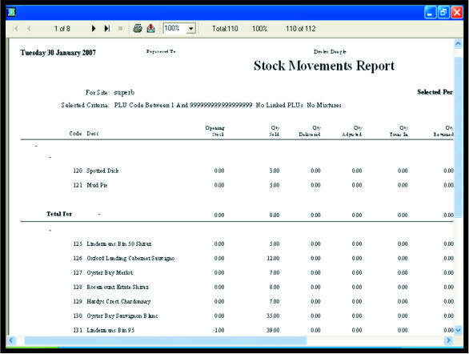Image resolution: width=469 pixels, height=354 pixels.
Task: Click the horizontal scrollbar right arrow
Action: coord(448,340)
